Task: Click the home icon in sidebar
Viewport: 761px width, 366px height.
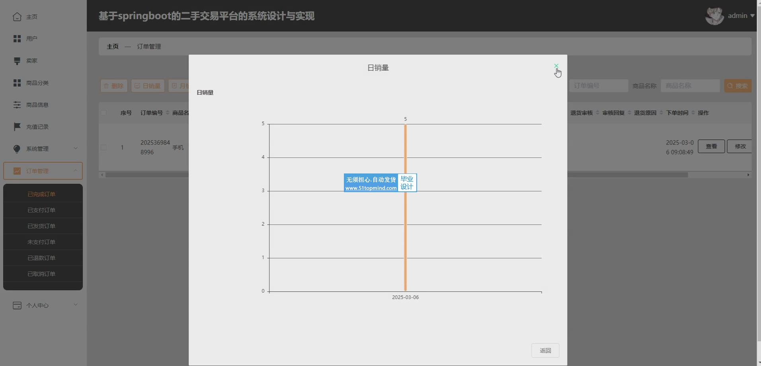Action: coord(17,17)
